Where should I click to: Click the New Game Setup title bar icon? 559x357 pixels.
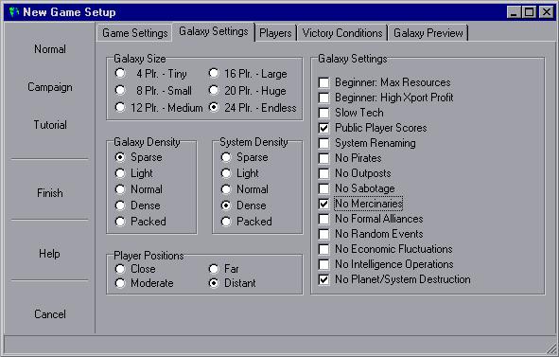[x=13, y=12]
